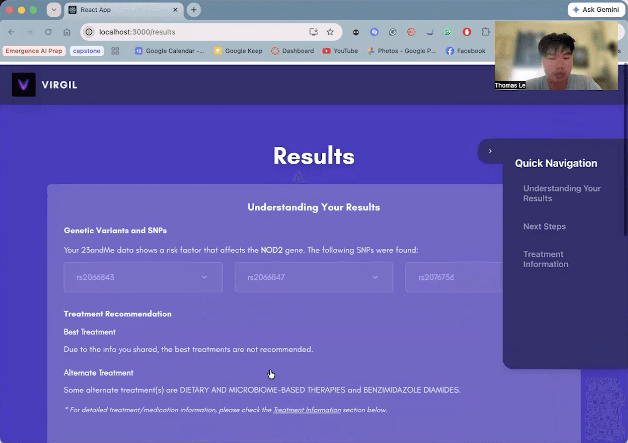The image size is (628, 443).
Task: Open the red stop-hand ad blocker extension
Action: coord(467,32)
